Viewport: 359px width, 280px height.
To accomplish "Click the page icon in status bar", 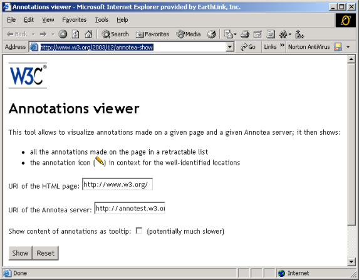I will coord(7,273).
